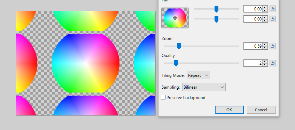Focus the second Pan value field

coord(253,19)
